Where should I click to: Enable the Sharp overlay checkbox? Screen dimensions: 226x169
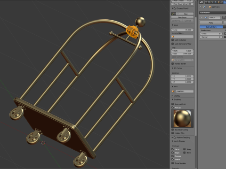point(185,149)
